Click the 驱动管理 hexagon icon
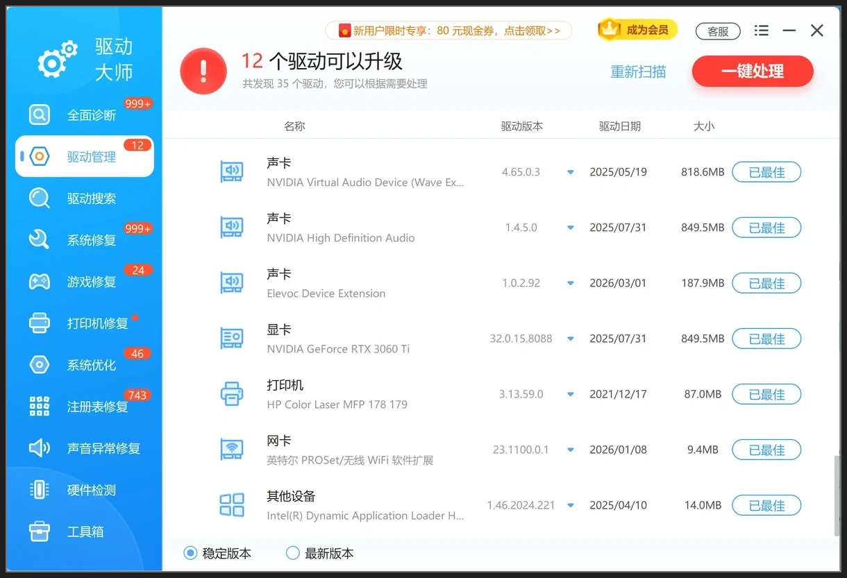Screen dimensions: 847x578 pos(40,156)
